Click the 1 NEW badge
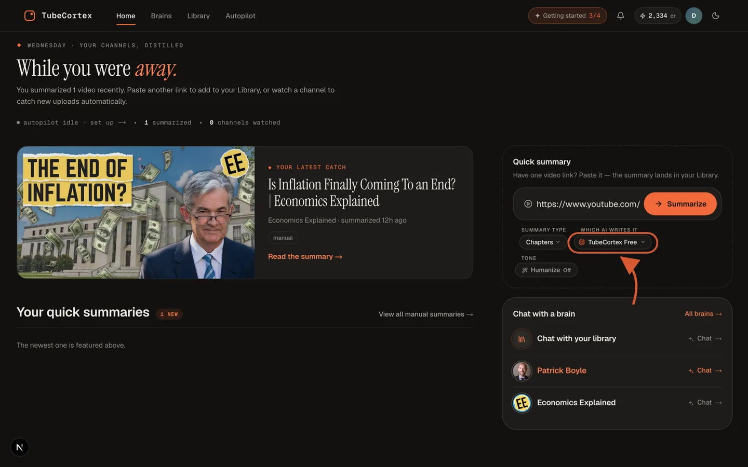The height and width of the screenshot is (467, 748). pos(169,314)
